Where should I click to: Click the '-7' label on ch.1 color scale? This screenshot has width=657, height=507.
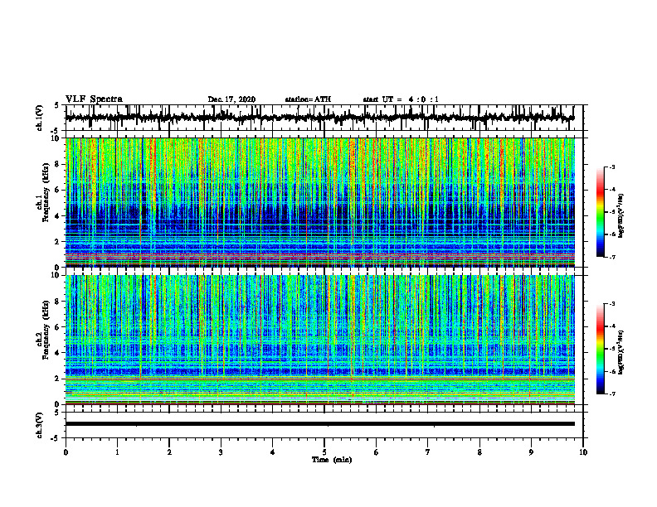click(612, 257)
